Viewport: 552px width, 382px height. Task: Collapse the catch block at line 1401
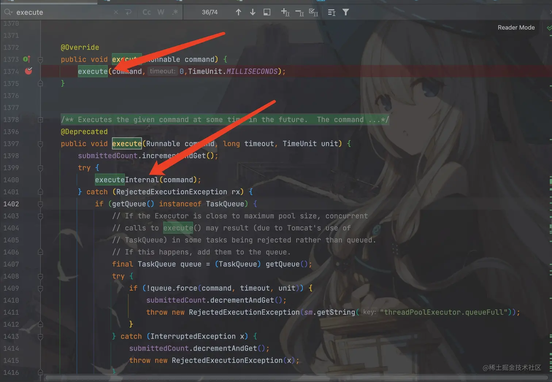41,192
